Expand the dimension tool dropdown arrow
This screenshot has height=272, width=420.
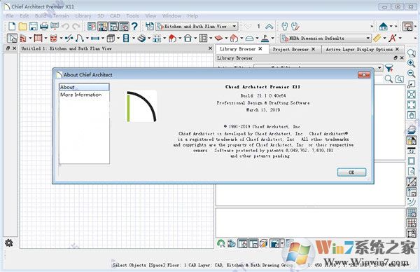click(384, 38)
